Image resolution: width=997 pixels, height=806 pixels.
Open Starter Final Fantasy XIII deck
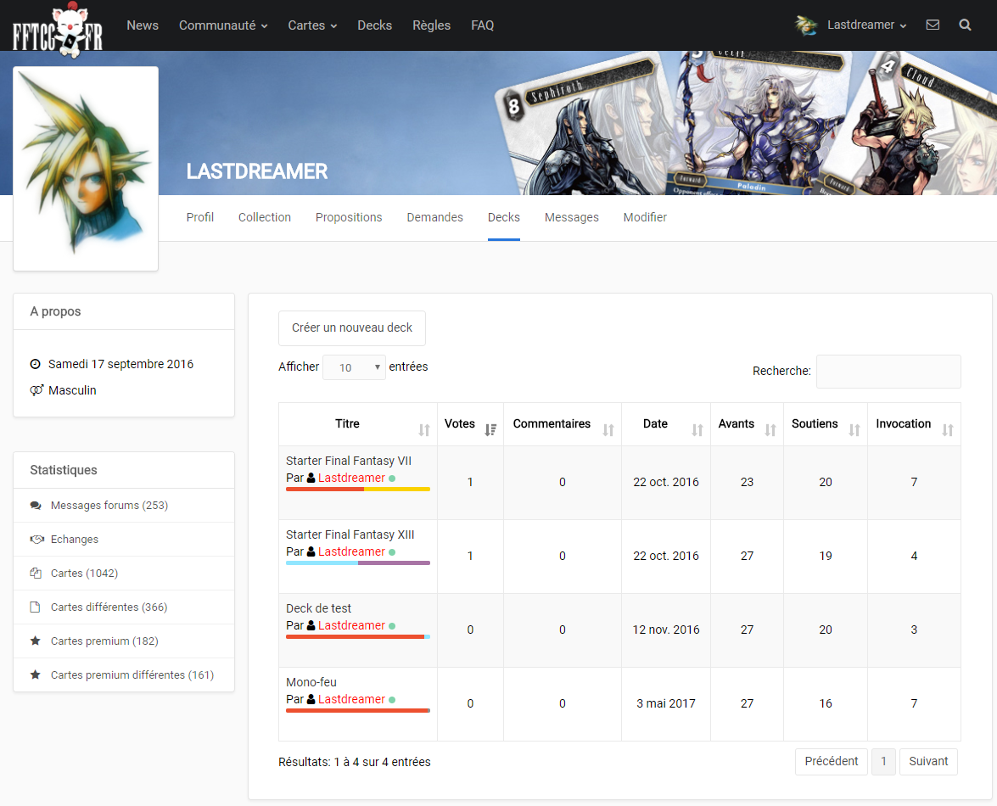(x=350, y=535)
